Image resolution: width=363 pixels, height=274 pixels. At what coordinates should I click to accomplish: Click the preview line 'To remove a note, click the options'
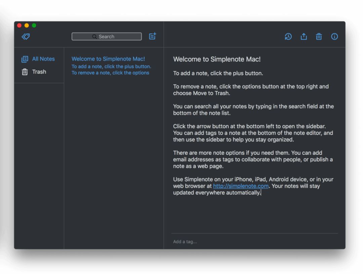point(111,73)
